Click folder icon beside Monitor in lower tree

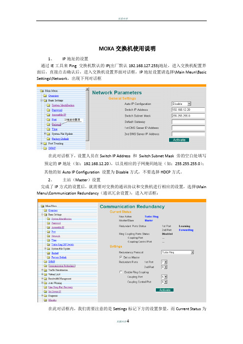click(46, 300)
